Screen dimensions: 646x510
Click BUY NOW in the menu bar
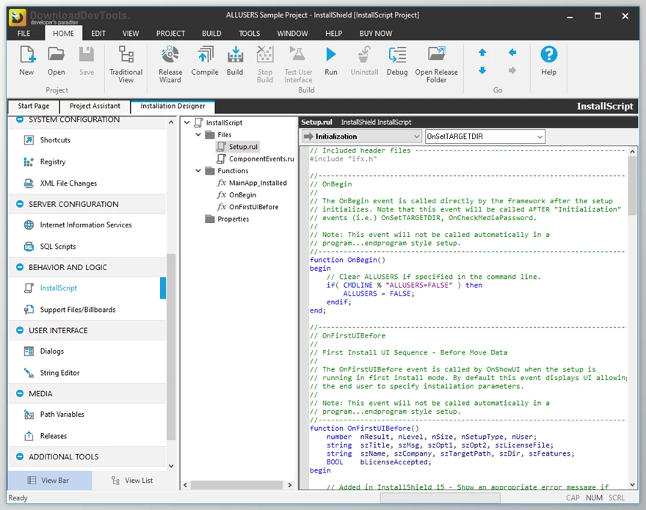(376, 33)
